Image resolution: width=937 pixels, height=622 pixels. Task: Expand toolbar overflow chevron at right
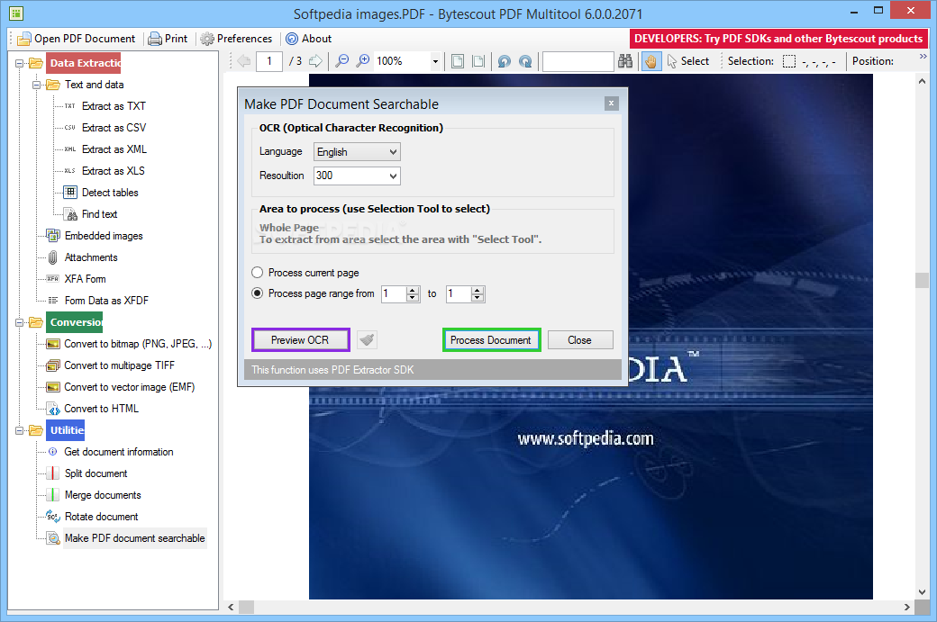coord(923,57)
